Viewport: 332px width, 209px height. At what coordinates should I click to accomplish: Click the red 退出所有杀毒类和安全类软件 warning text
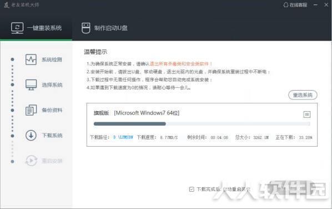point(181,64)
